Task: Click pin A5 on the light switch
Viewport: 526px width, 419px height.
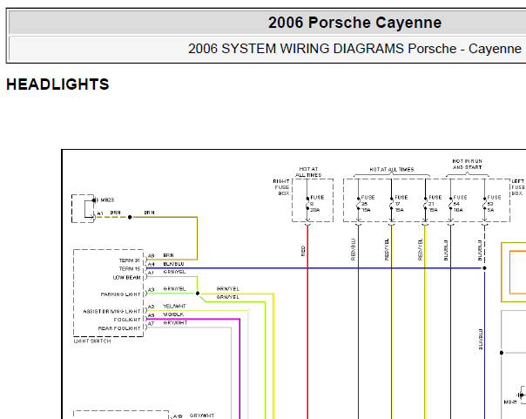Action: [x=152, y=315]
